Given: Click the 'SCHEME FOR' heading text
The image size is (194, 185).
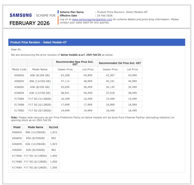Looking at the screenshot, I should tap(46, 15).
